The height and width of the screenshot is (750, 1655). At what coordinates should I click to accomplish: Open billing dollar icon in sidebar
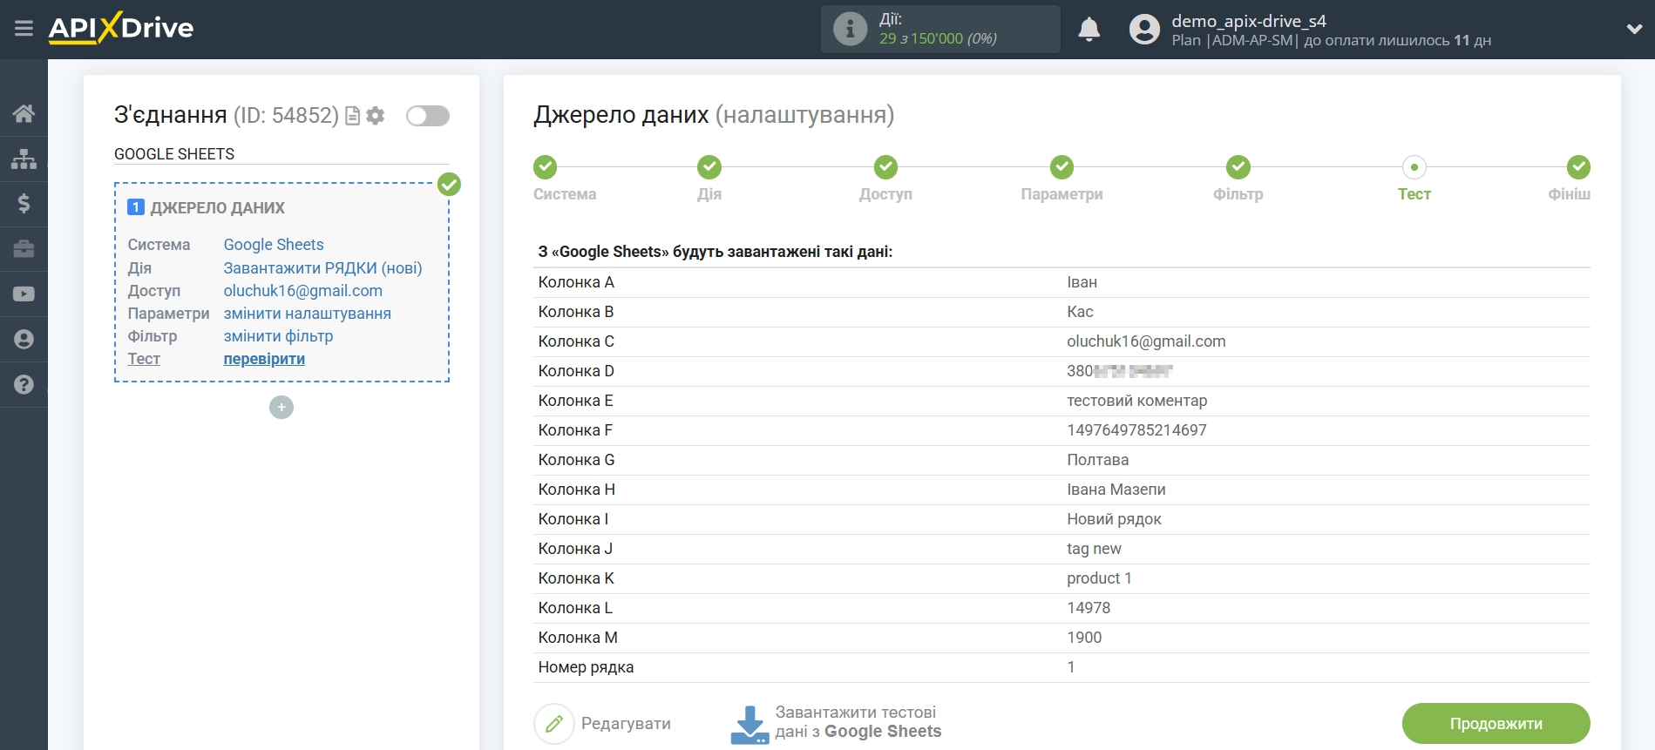click(24, 204)
